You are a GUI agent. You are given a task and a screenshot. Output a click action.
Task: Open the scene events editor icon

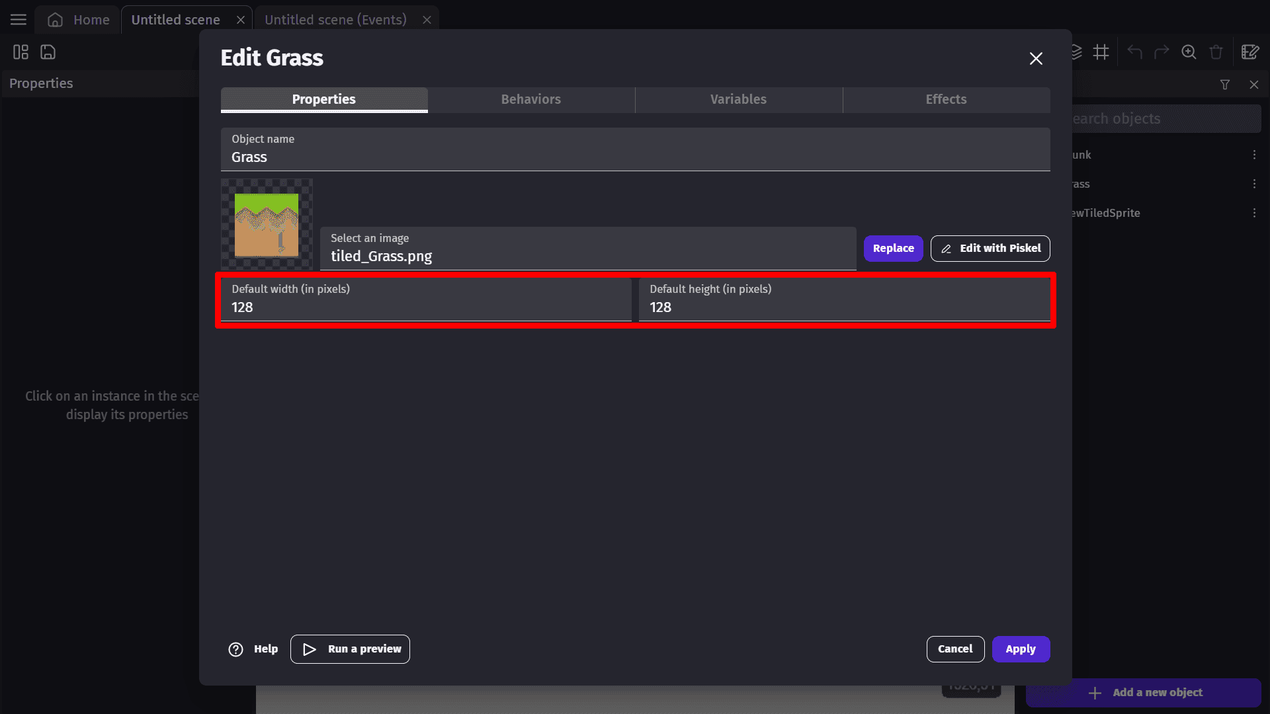tap(1249, 52)
